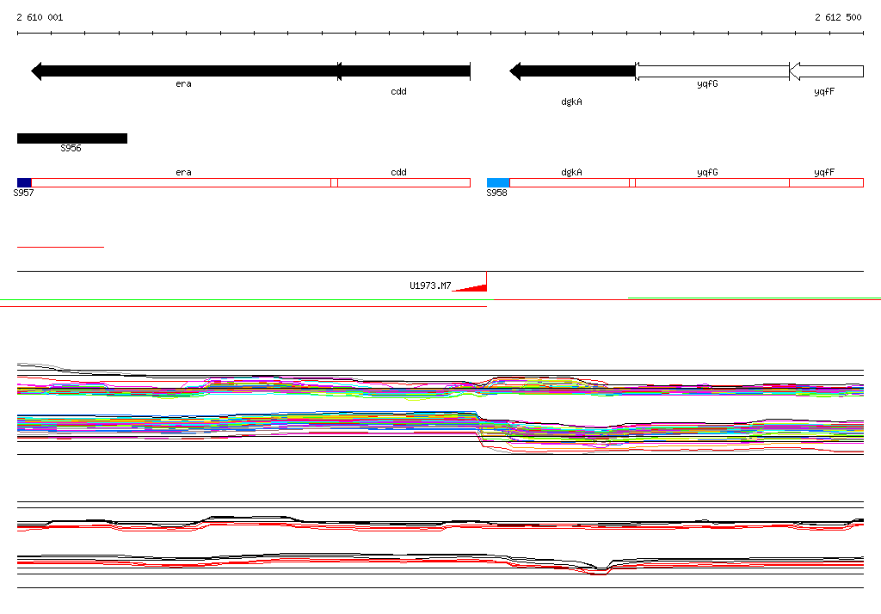Click the yqfF label above the red box

pyautogui.click(x=824, y=173)
